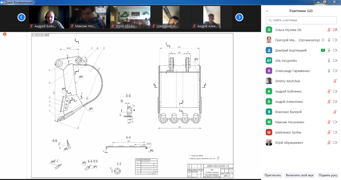Click Юрій Абрашкевич's camera icon

click(x=335, y=142)
